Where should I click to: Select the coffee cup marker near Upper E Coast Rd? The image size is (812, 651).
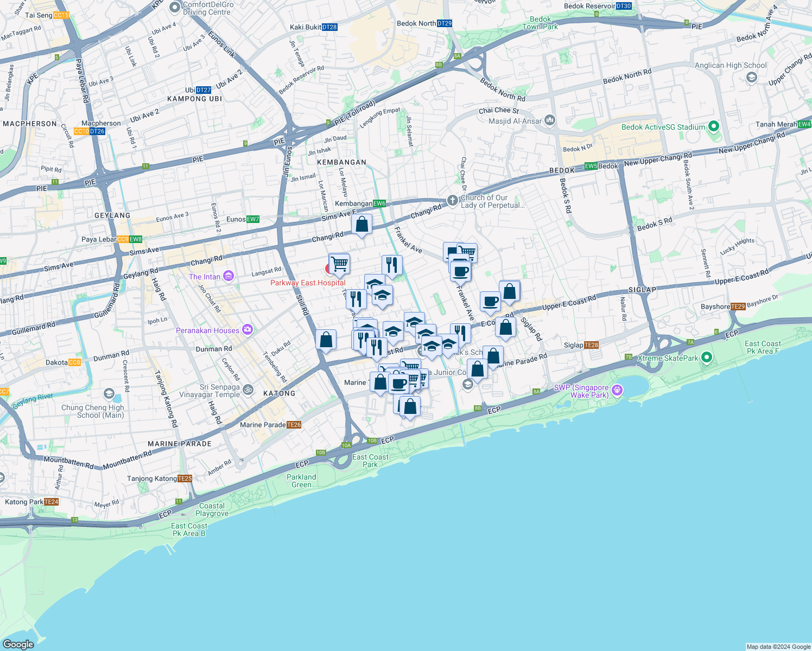[x=490, y=302]
